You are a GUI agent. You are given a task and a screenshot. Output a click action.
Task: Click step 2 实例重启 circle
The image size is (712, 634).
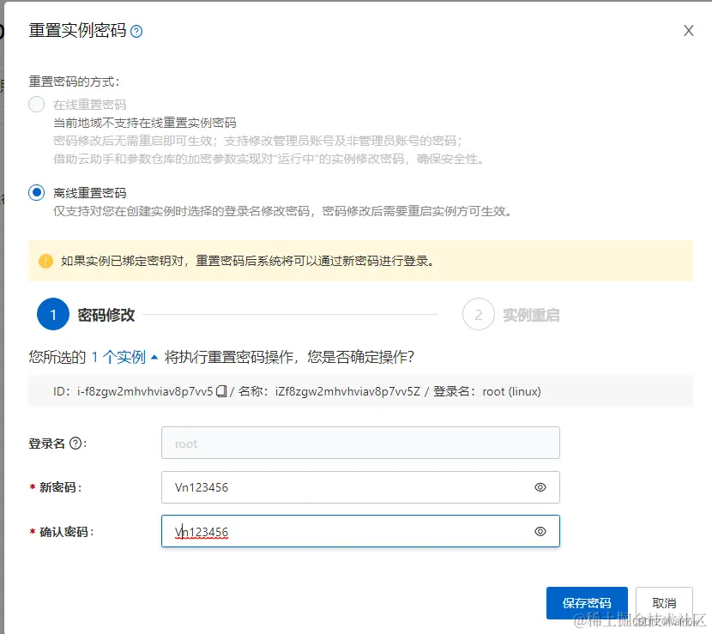tap(478, 314)
